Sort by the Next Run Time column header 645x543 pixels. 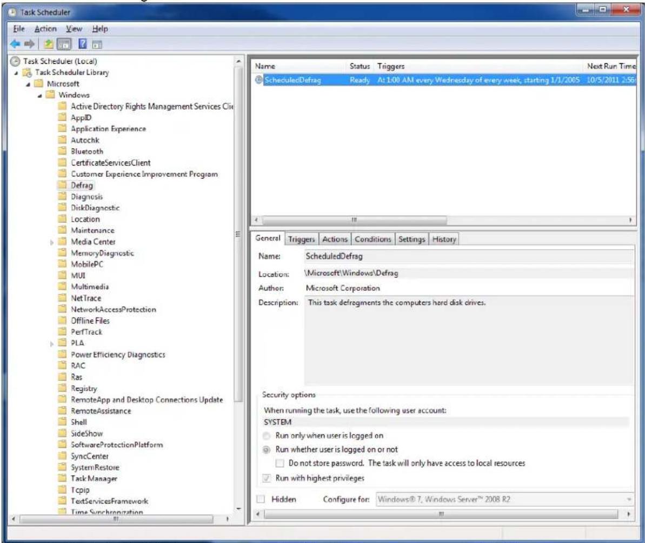point(610,66)
